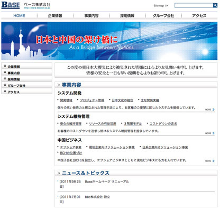Select HOME in the top navigation
220x210 pixels.
click(x=19, y=16)
